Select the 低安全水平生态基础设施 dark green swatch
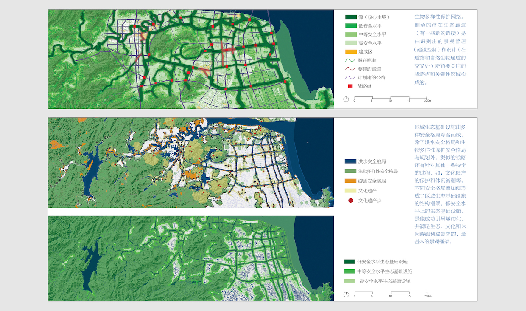Image resolution: width=526 pixels, height=311 pixels. [x=349, y=262]
